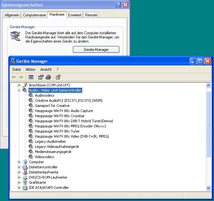Click the Geräte-Manager button in Systemeigenschaften

[96, 49]
